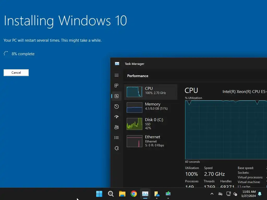
Task: Click the Task Manager title bar app icon
Action: (x=117, y=64)
